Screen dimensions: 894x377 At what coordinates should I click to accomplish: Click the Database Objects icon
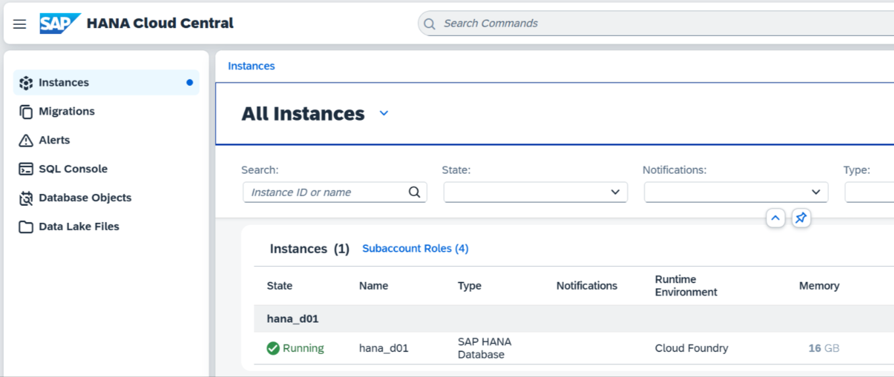(x=26, y=198)
